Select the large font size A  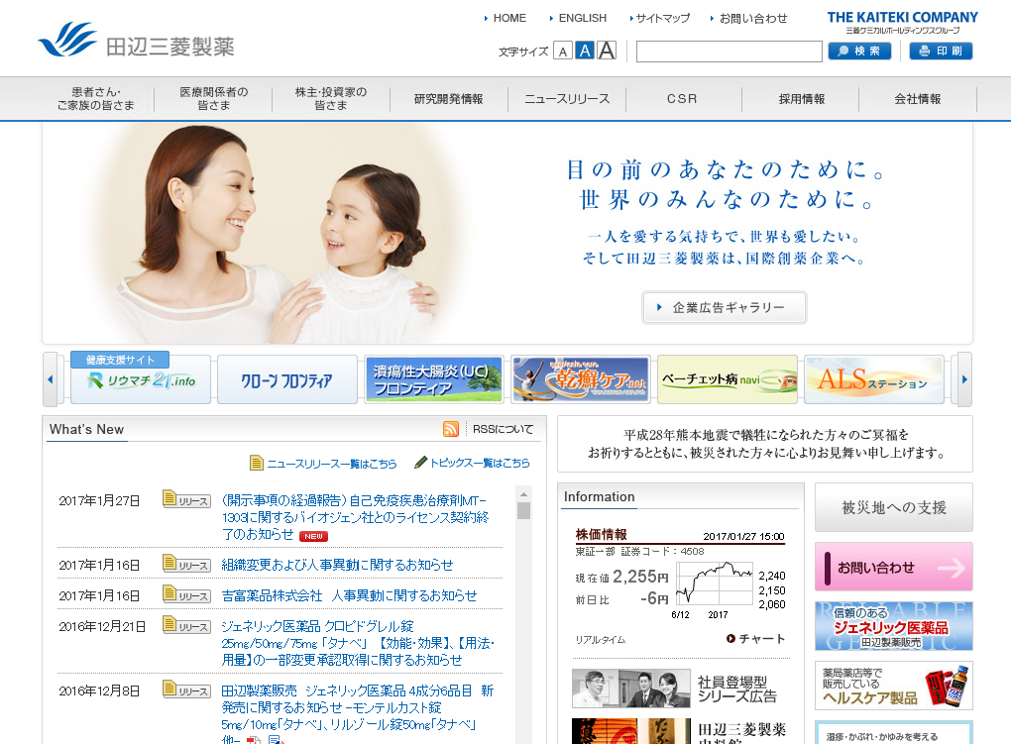pyautogui.click(x=607, y=51)
